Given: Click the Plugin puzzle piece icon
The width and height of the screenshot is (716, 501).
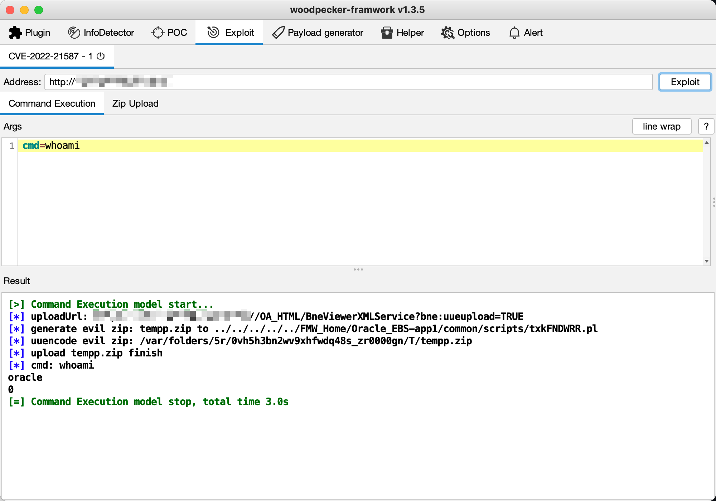Looking at the screenshot, I should click(15, 33).
